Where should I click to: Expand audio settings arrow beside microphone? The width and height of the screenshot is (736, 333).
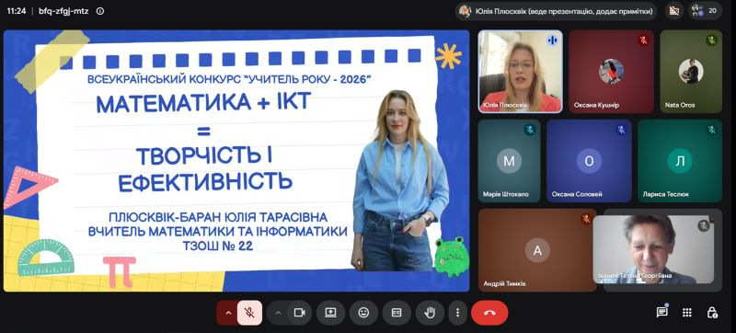pos(228,313)
